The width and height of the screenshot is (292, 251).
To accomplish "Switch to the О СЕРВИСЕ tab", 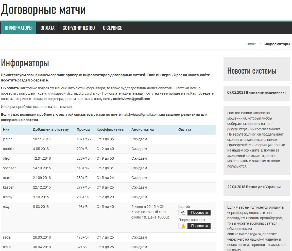I will 112,28.
